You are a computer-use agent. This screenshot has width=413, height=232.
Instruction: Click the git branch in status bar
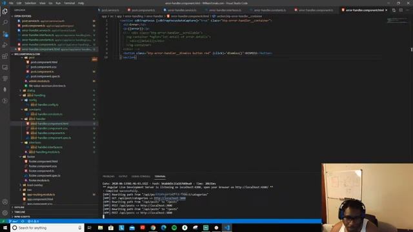[14, 221]
